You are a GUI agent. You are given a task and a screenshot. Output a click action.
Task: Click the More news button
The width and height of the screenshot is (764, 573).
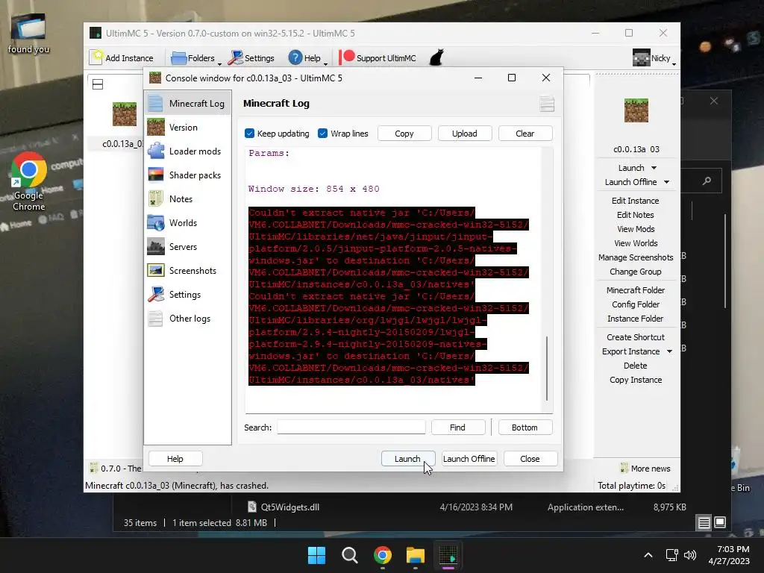645,469
